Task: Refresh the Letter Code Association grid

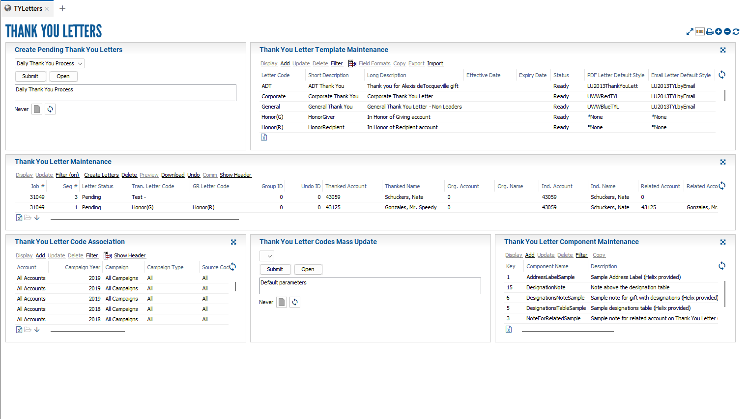Action: point(232,267)
